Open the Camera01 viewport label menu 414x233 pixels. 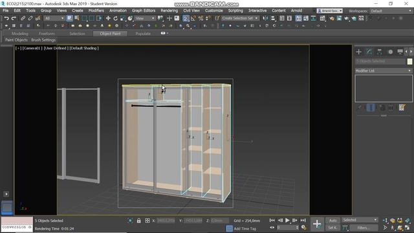(x=32, y=49)
